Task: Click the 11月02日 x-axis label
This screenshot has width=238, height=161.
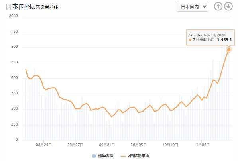Action: (x=202, y=145)
